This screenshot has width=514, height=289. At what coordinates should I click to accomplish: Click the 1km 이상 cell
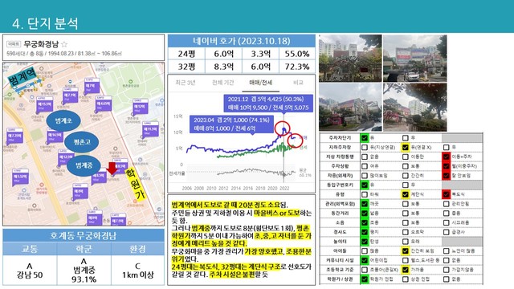pos(137,271)
